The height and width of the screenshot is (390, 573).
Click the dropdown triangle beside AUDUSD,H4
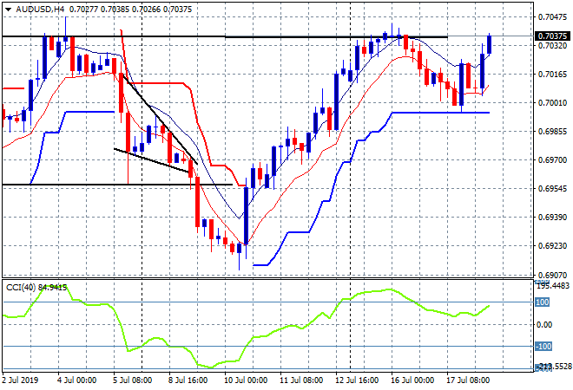(x=8, y=10)
